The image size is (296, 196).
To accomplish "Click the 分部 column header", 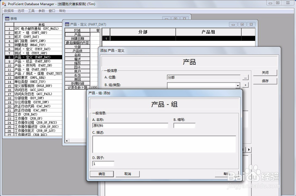I will pos(143,32).
